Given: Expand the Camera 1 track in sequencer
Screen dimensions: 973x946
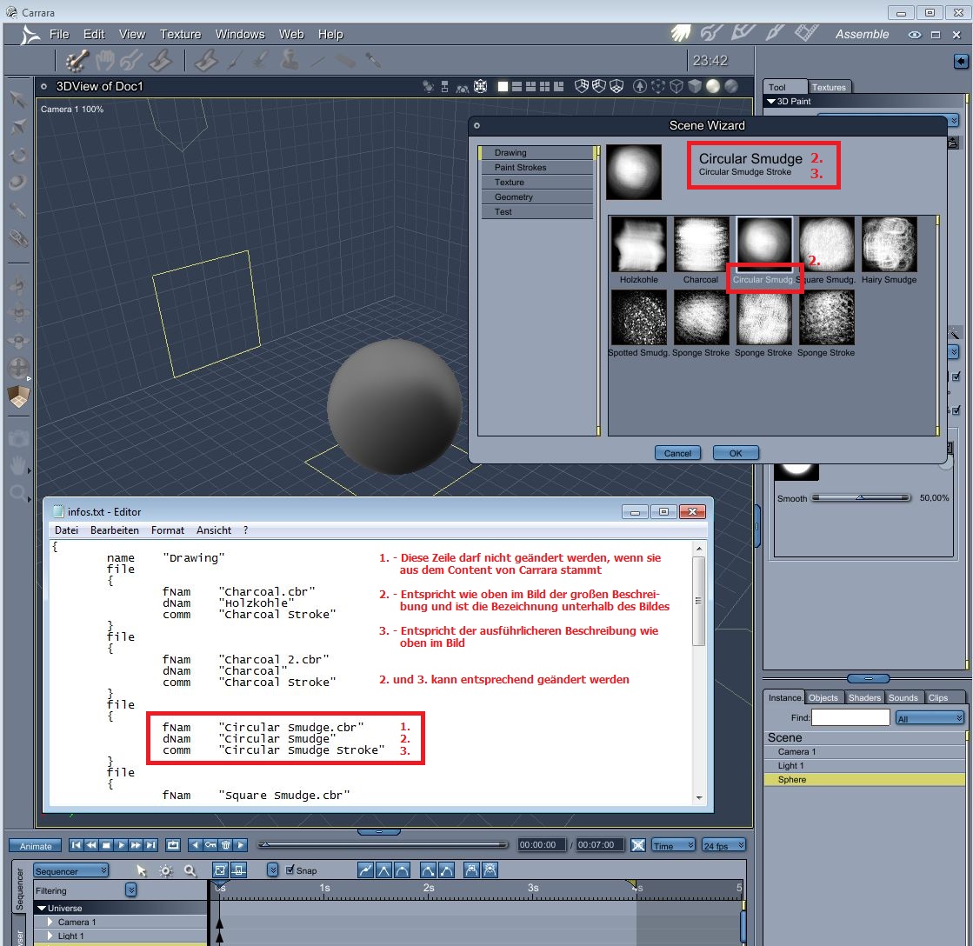Looking at the screenshot, I should pyautogui.click(x=50, y=922).
